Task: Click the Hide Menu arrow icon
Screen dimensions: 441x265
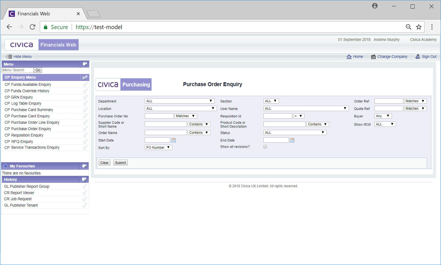Action: coord(9,56)
